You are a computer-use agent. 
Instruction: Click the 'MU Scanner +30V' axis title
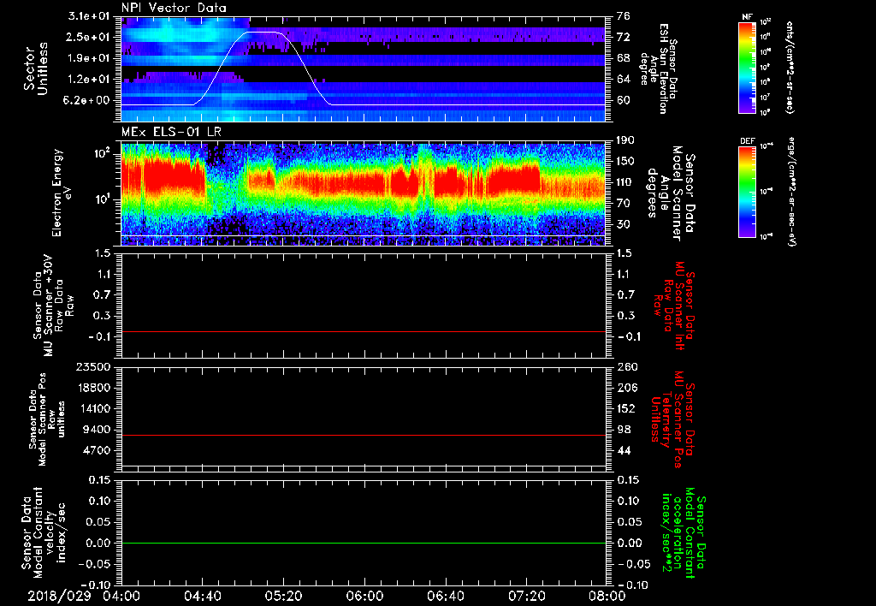tap(54, 306)
